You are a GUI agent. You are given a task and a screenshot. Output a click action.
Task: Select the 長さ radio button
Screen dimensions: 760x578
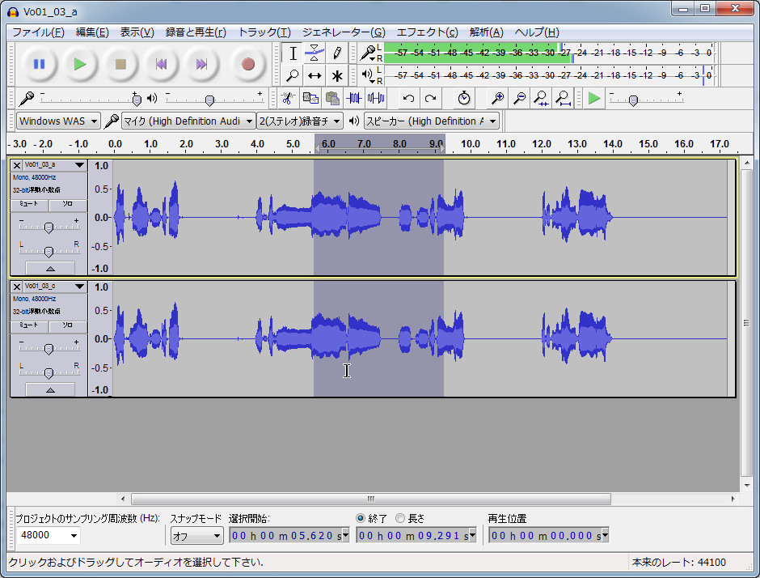tap(401, 519)
